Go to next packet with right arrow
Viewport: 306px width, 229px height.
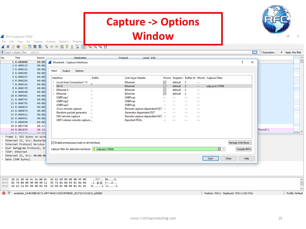(57, 47)
